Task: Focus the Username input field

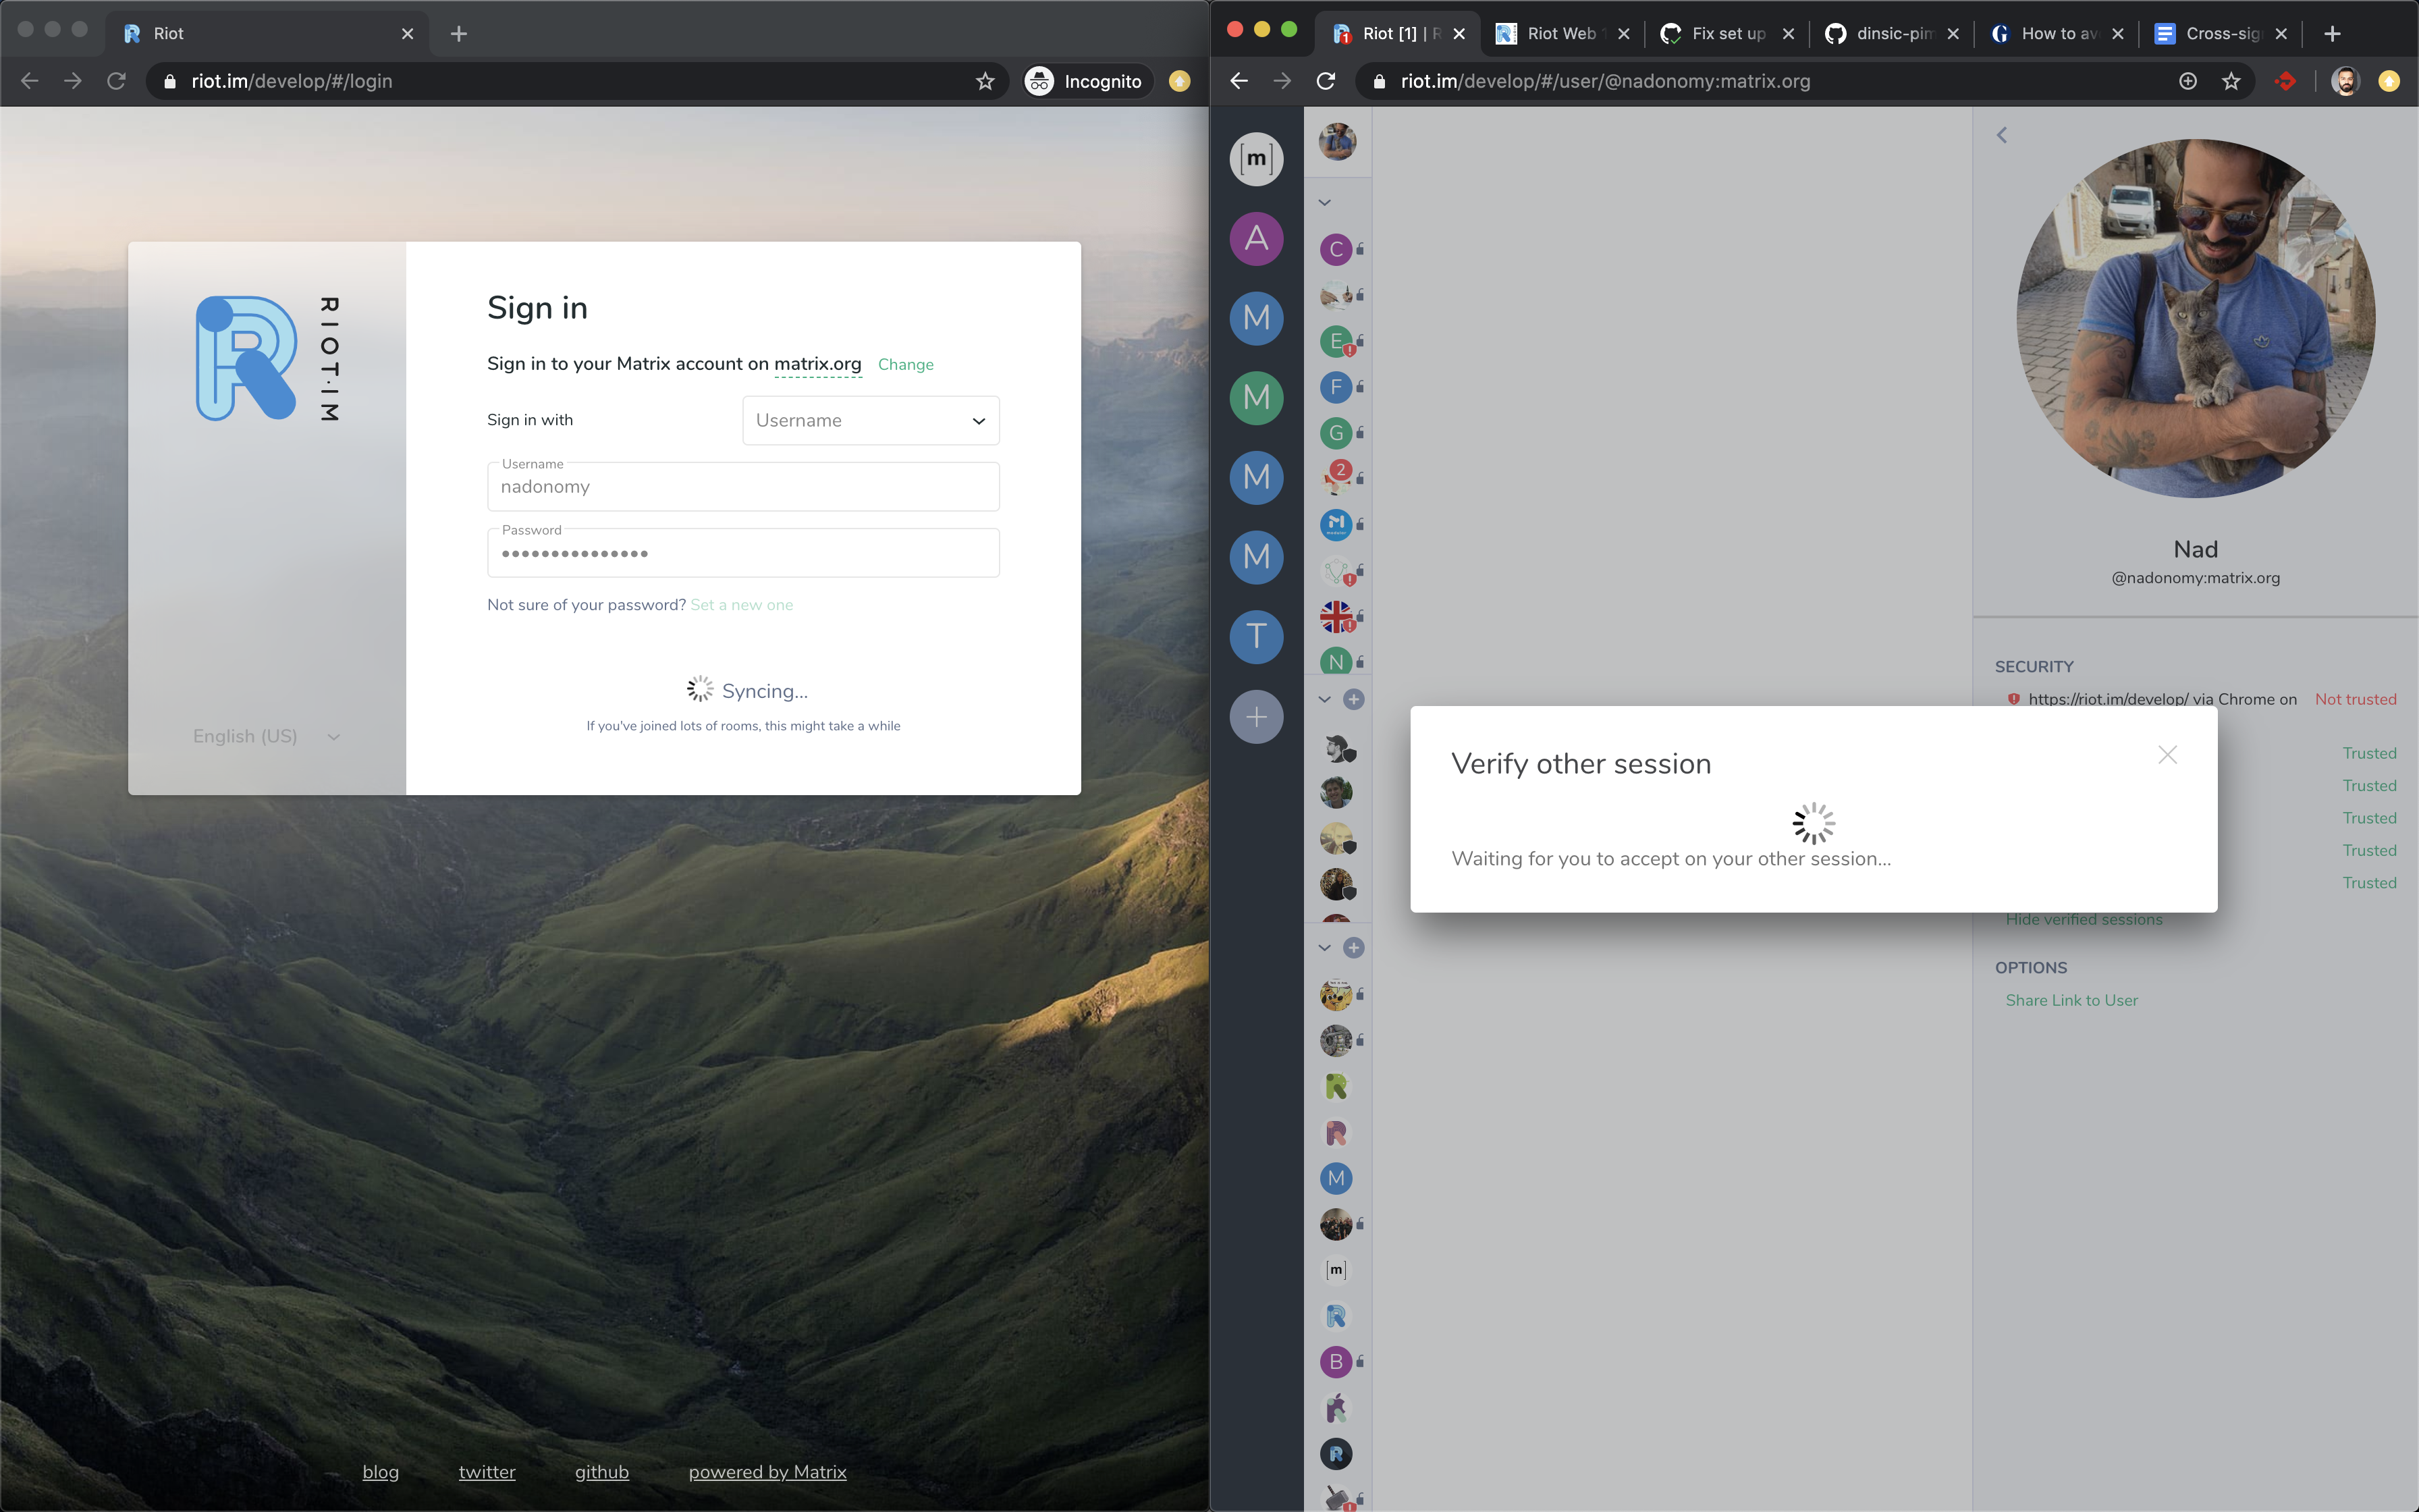Action: pos(742,487)
